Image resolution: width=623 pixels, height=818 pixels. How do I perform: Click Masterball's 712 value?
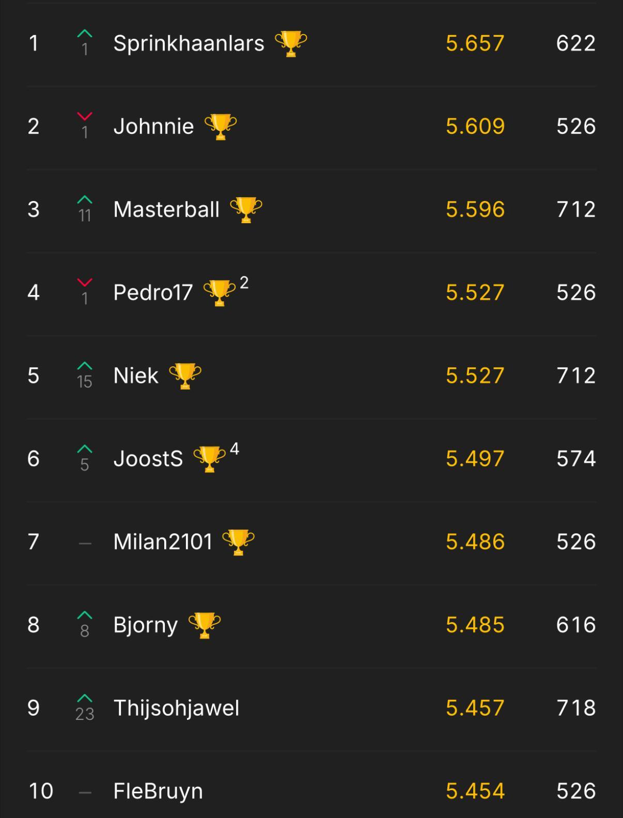tap(576, 210)
